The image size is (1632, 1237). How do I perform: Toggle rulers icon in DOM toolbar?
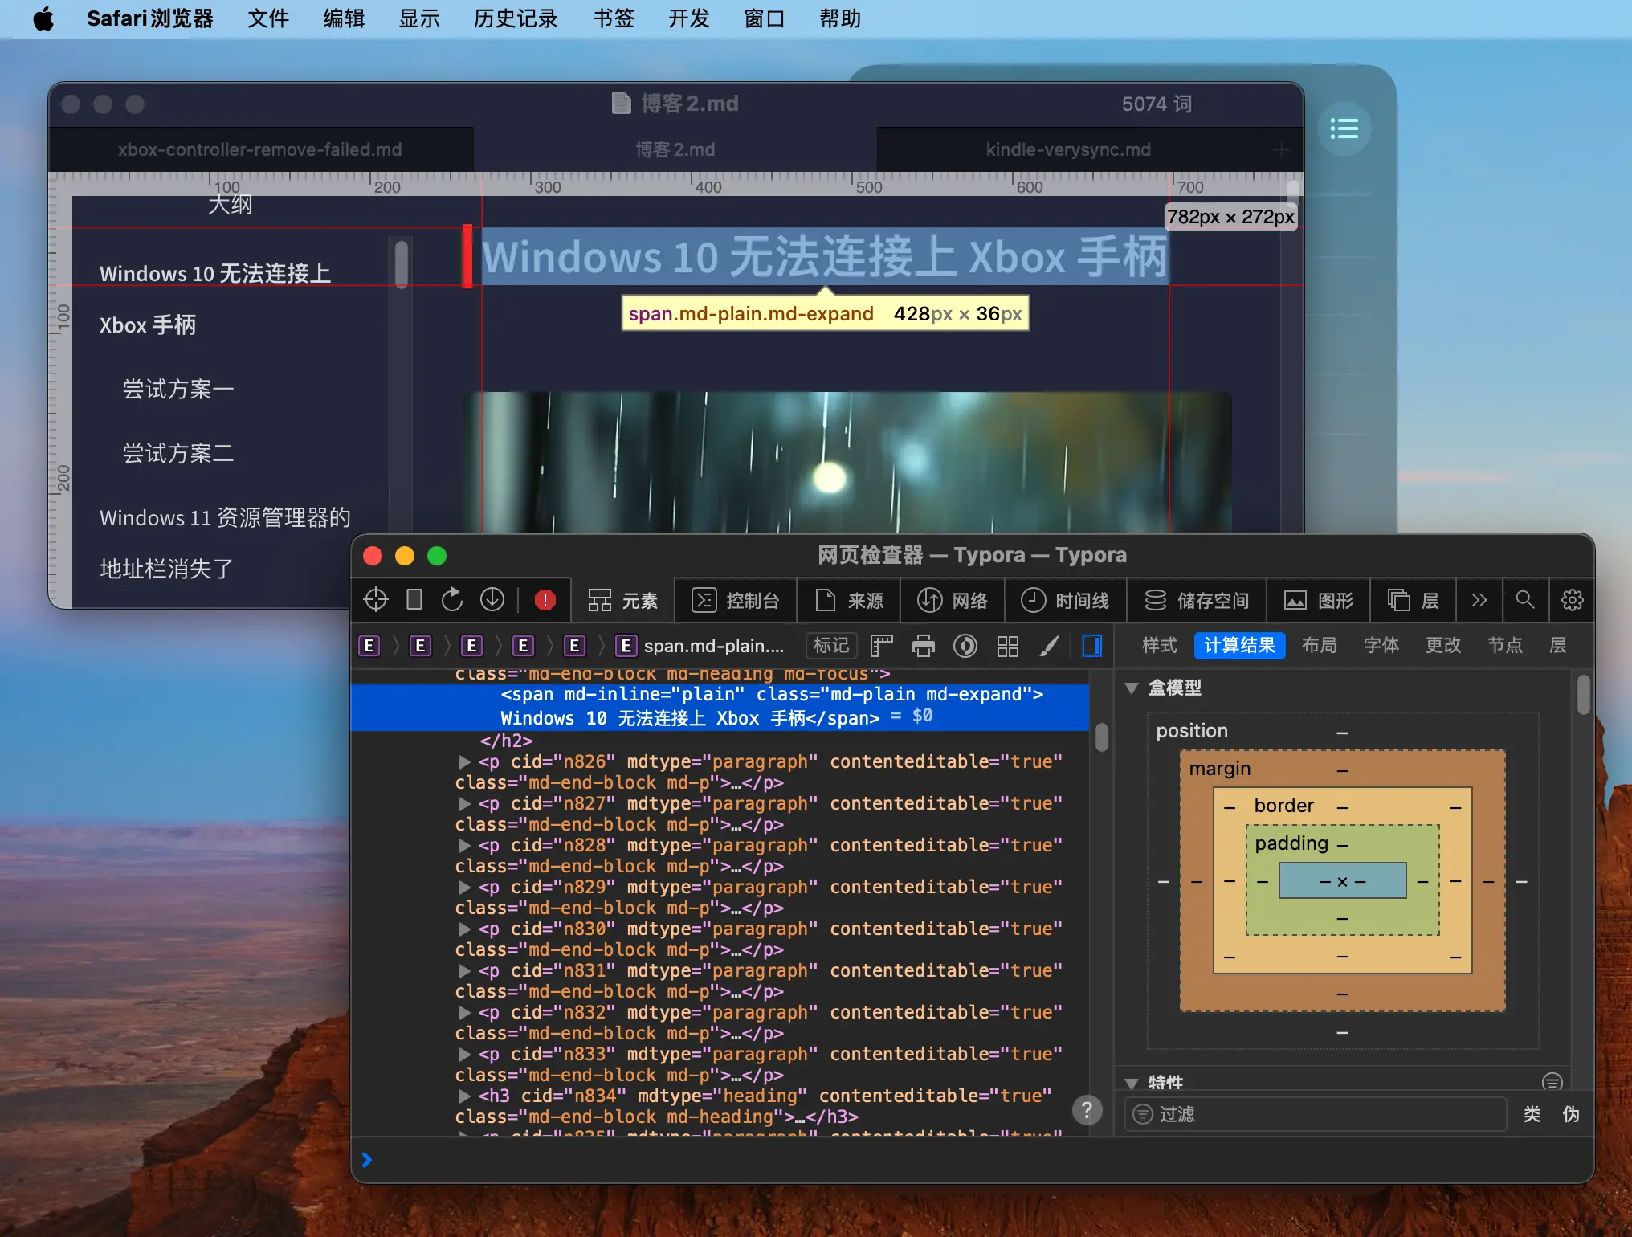[x=882, y=646]
